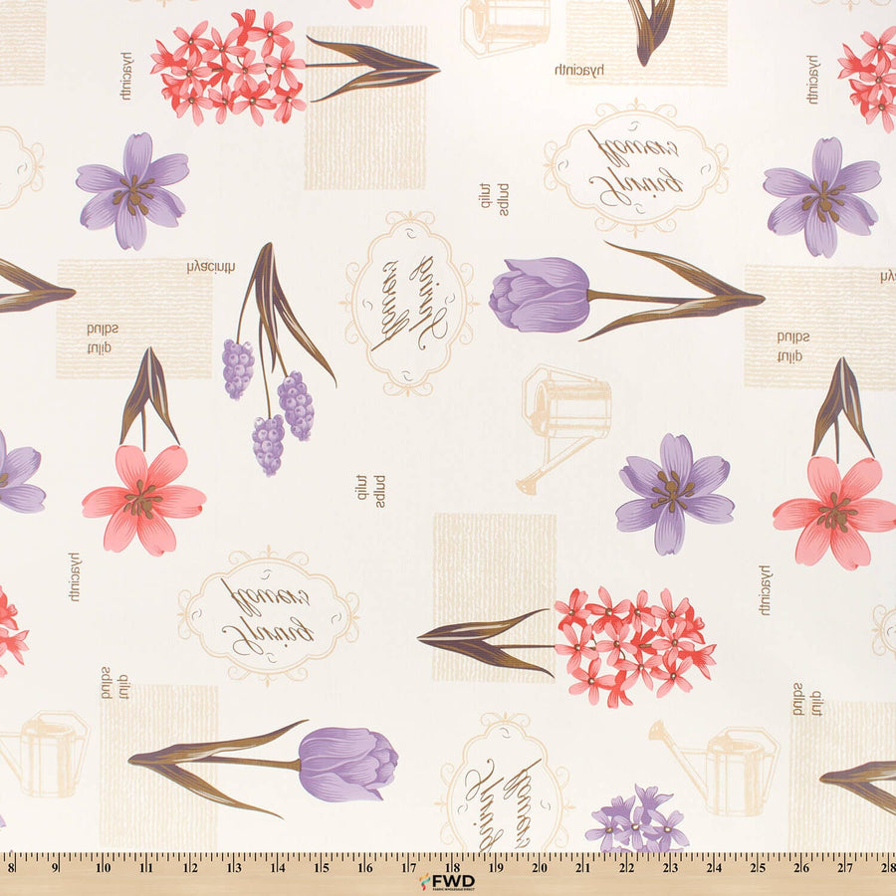The image size is (896, 896).
Task: Click the watering can at bottom right
Action: (x=719, y=767)
